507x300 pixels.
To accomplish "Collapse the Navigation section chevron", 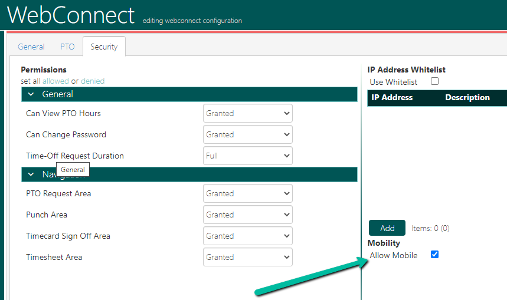I will coord(31,174).
